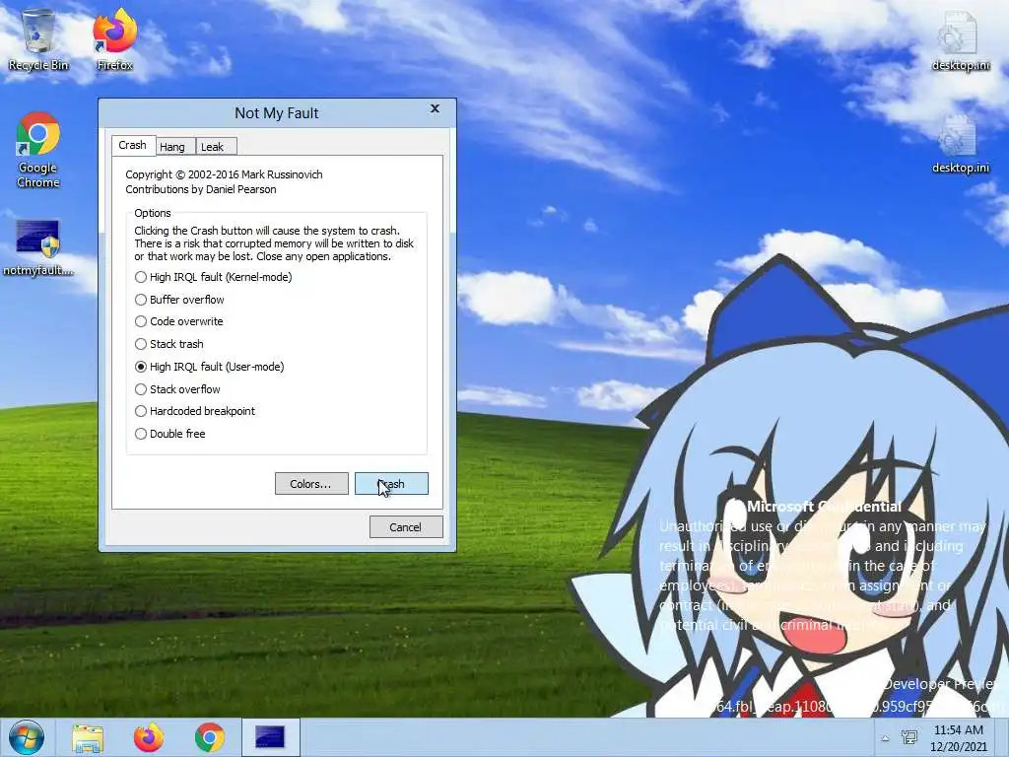This screenshot has width=1009, height=757.
Task: Click the network tray icon
Action: 909,737
